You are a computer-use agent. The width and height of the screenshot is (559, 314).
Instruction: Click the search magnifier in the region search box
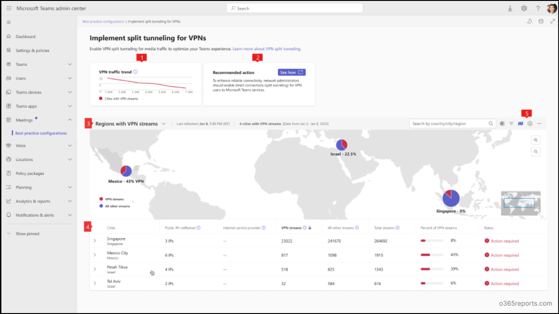[x=491, y=123]
